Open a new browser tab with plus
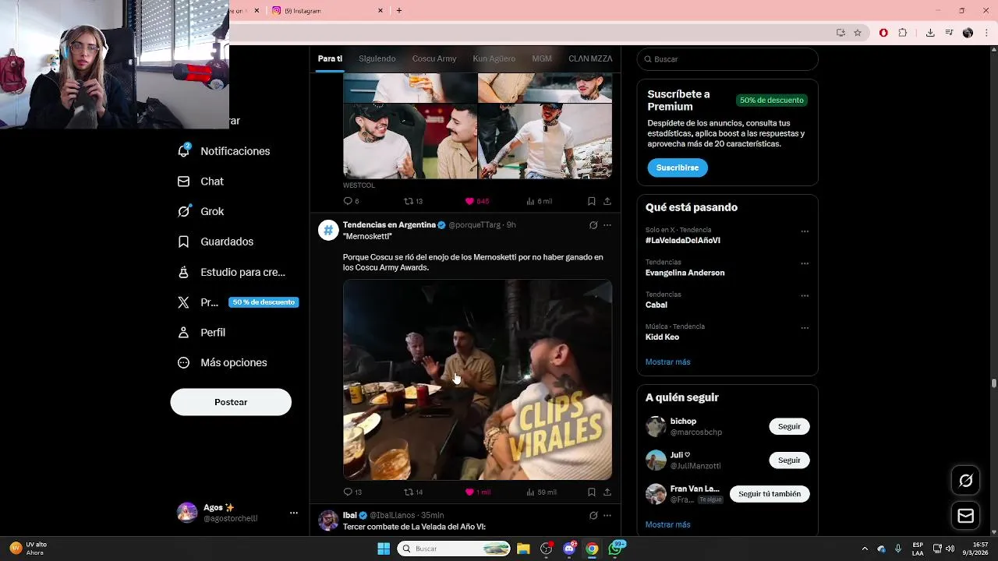Viewport: 998px width, 561px height. 399,10
